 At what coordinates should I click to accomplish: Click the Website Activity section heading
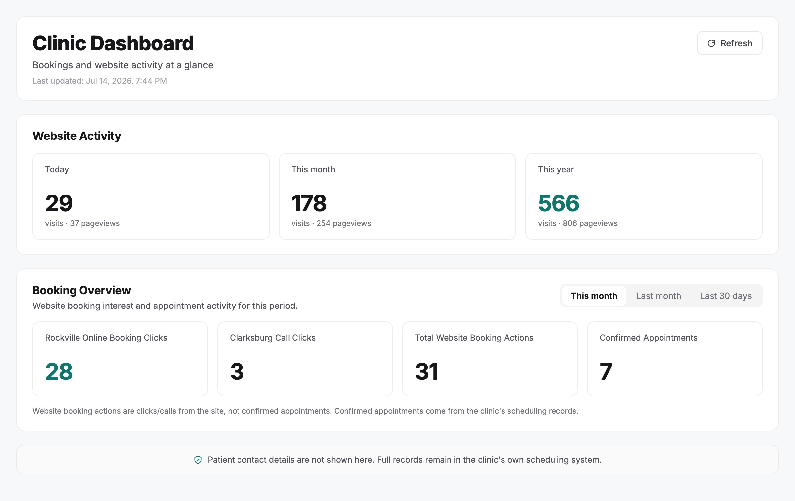pos(77,136)
